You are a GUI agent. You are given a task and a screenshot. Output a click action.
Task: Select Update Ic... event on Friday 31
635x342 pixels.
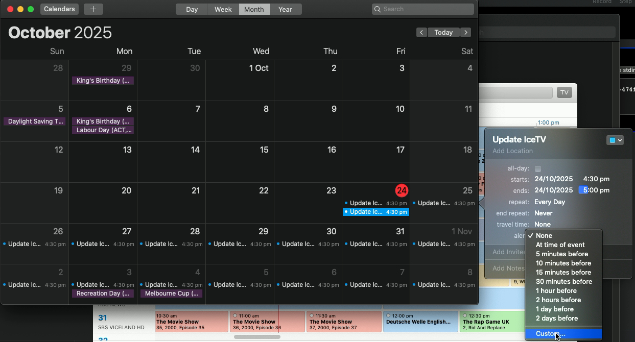pyautogui.click(x=376, y=244)
